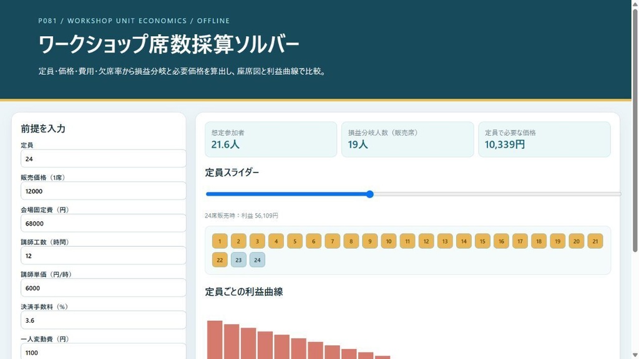
Task: Select seat 22 in the seat map
Action: (220, 260)
